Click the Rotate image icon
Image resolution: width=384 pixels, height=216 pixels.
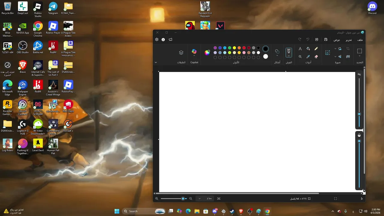pos(340,49)
